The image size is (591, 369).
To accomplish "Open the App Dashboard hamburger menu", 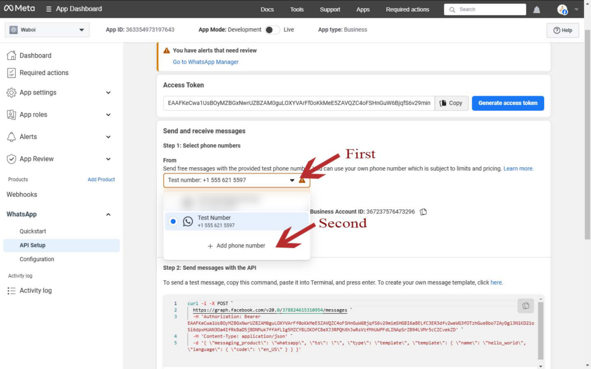I will point(48,9).
